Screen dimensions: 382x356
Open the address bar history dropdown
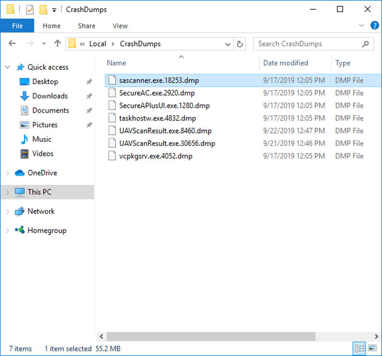227,44
